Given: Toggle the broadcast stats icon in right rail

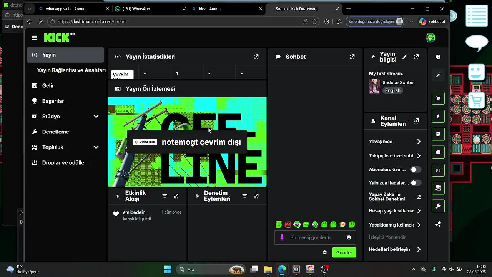Looking at the screenshot, I should coord(438,170).
